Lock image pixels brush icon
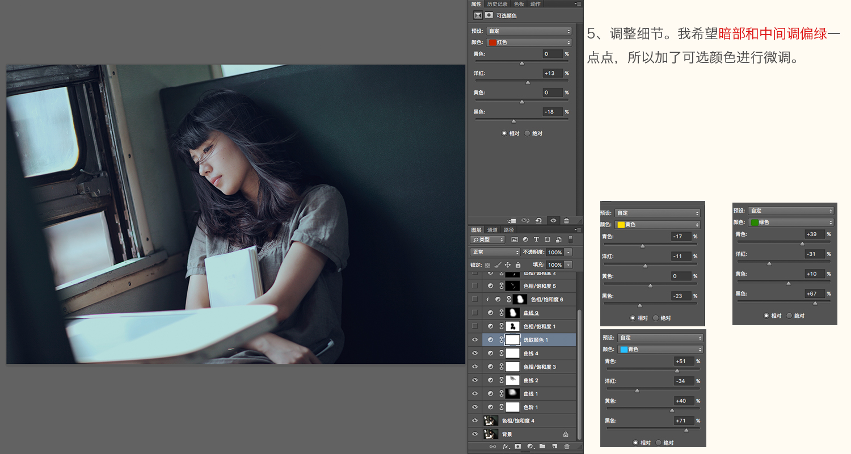The image size is (851, 454). click(498, 265)
